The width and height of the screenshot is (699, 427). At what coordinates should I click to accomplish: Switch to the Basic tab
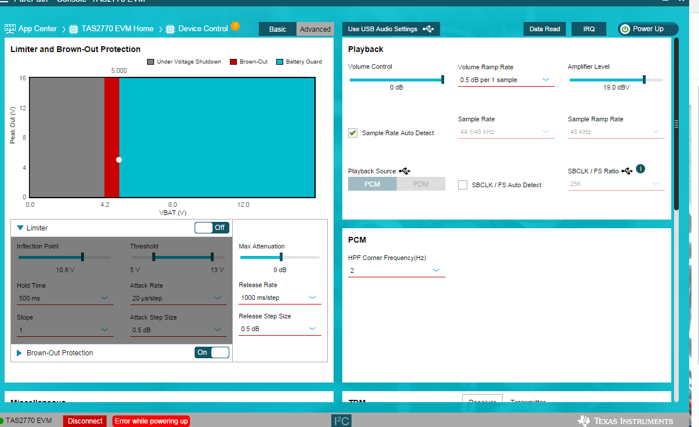click(277, 29)
